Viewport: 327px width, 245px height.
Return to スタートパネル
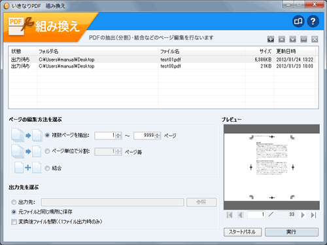243,232
